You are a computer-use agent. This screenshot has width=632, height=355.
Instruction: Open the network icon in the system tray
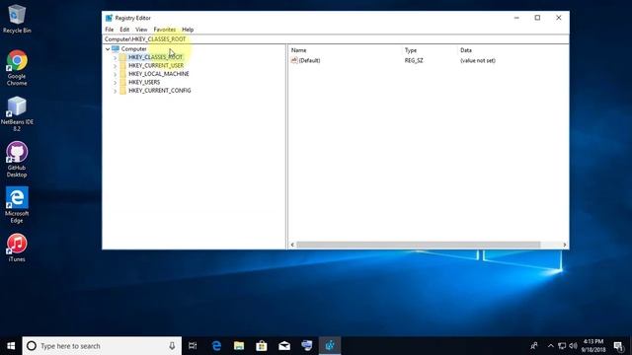[562, 346]
